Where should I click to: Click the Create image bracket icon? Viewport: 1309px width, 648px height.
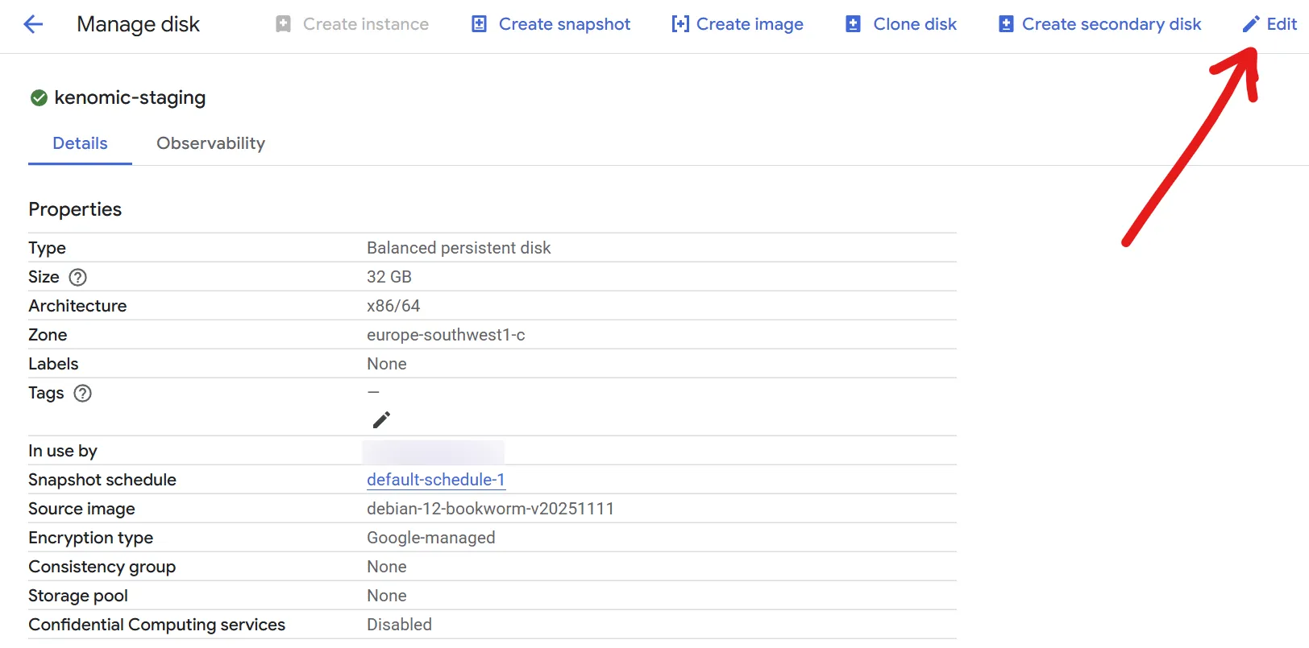680,24
